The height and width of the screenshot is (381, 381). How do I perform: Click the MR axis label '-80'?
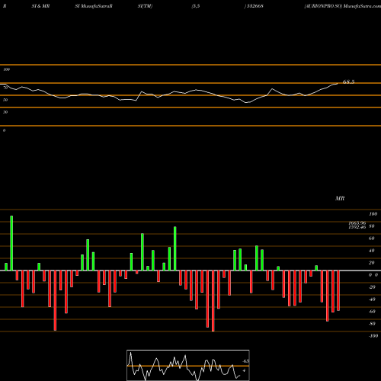click(372, 324)
